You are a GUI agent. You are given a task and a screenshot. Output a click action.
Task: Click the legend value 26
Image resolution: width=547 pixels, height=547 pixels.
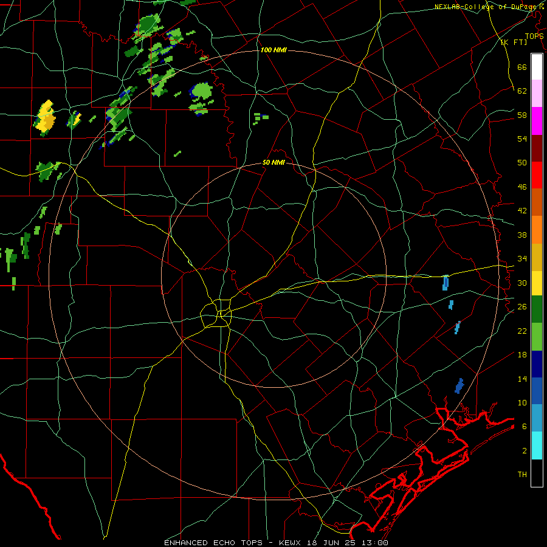[x=522, y=307]
